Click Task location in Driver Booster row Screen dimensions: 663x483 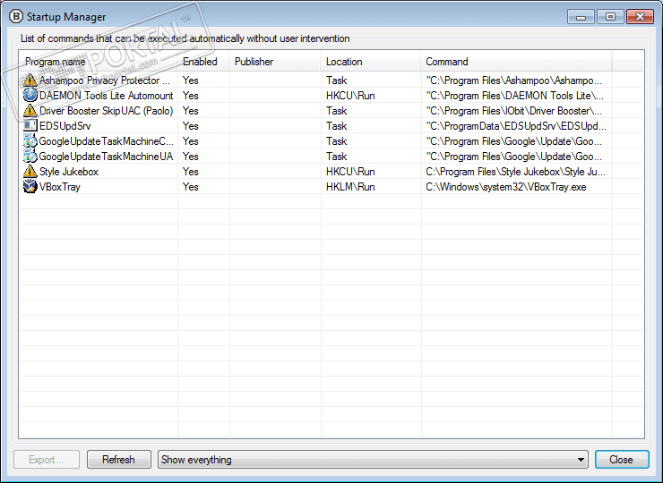click(x=337, y=111)
